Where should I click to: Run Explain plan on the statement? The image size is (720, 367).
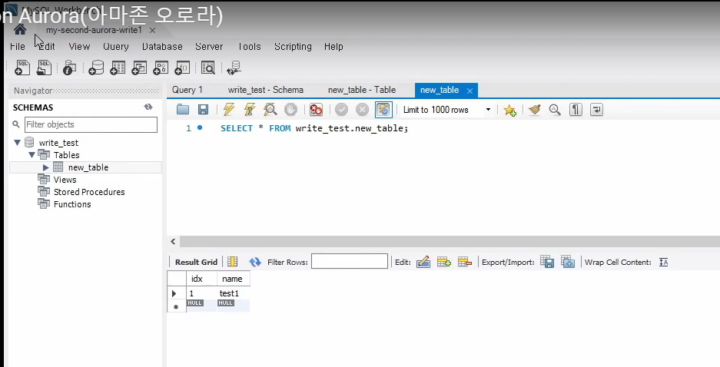(x=270, y=110)
